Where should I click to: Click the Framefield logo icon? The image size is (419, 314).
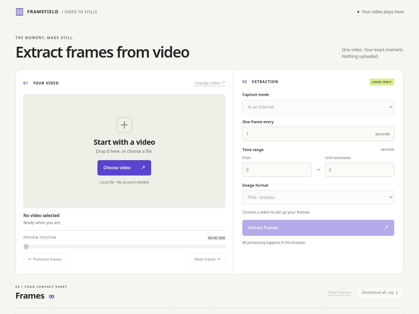(20, 12)
